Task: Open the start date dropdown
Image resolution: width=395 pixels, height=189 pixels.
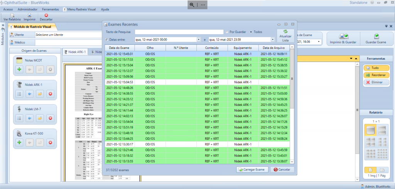Action: (198, 39)
